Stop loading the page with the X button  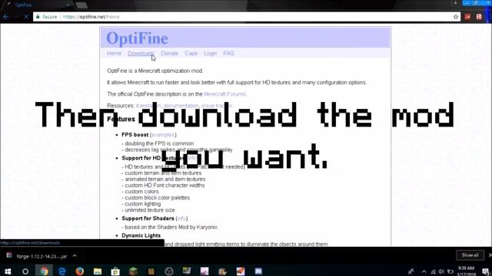click(26, 17)
